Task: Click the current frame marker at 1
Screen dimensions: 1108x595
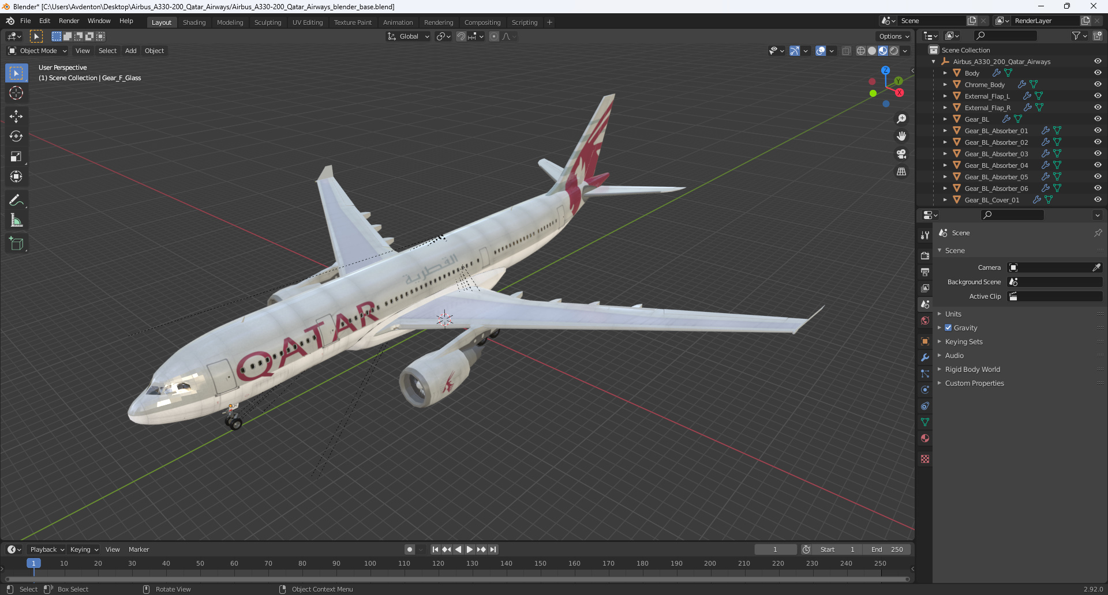Action: [33, 563]
